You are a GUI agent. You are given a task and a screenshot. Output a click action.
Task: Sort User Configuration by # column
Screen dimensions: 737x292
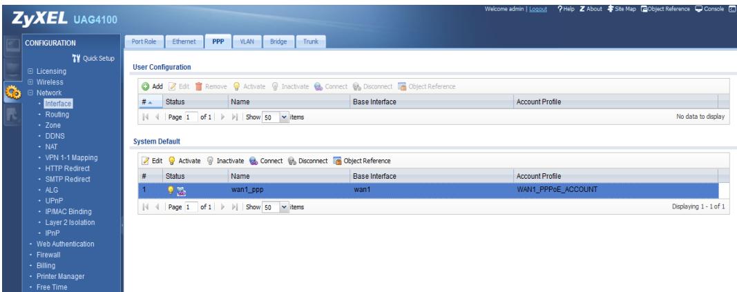[x=151, y=102]
